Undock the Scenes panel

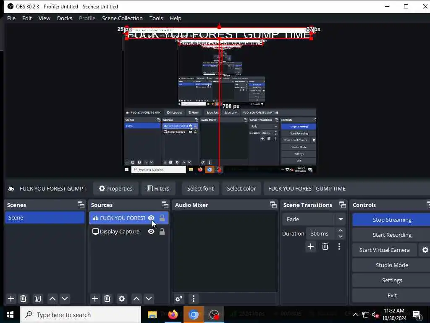pyautogui.click(x=81, y=205)
